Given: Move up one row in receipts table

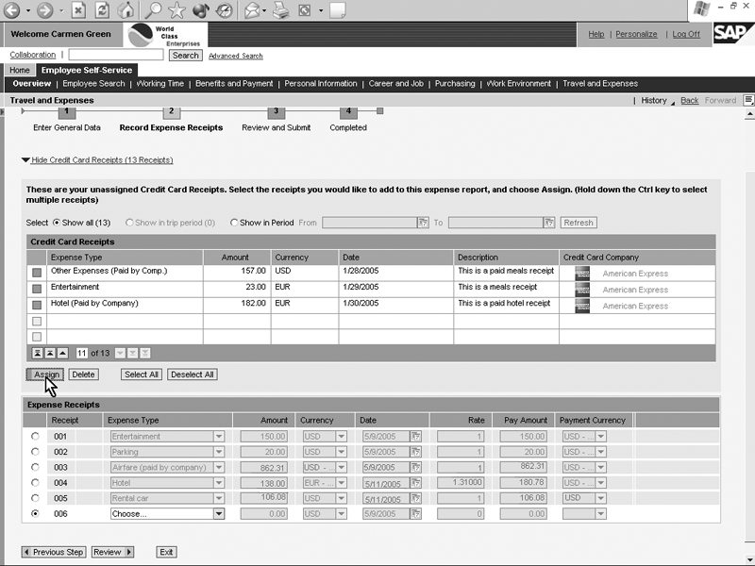Looking at the screenshot, I should [x=62, y=353].
